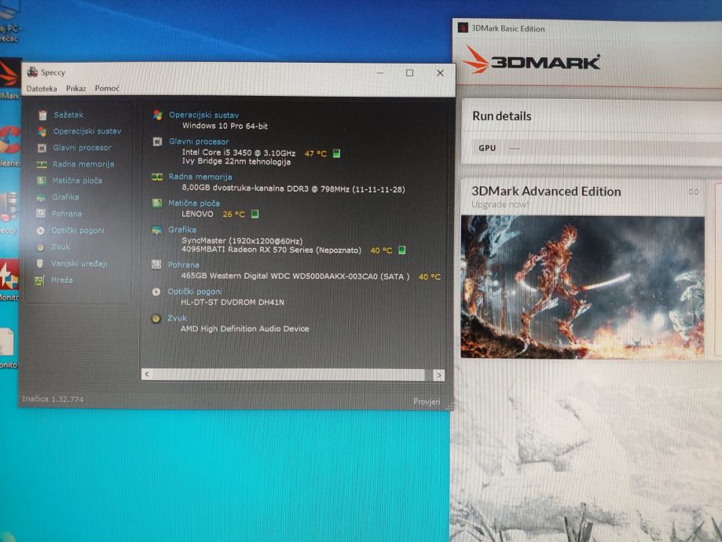Click the motherboard temperature indicator at 26 °C

pos(255,214)
